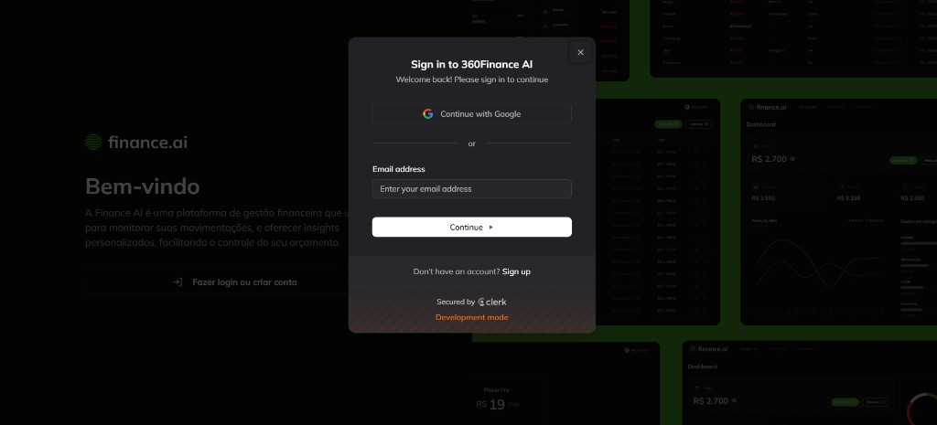The image size is (937, 425).
Task: Click the Google logo icon
Action: pyautogui.click(x=428, y=114)
